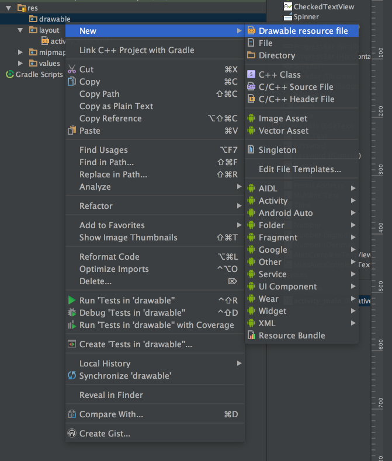The height and width of the screenshot is (461, 392).
Task: Click the C/C++ Source File icon
Action: click(x=251, y=87)
